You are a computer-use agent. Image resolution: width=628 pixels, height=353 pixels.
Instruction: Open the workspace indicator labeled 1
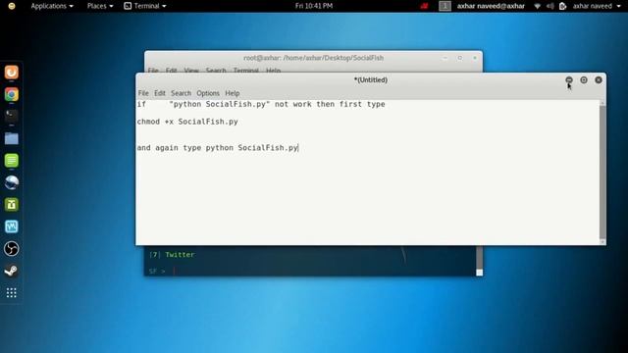[x=445, y=6]
